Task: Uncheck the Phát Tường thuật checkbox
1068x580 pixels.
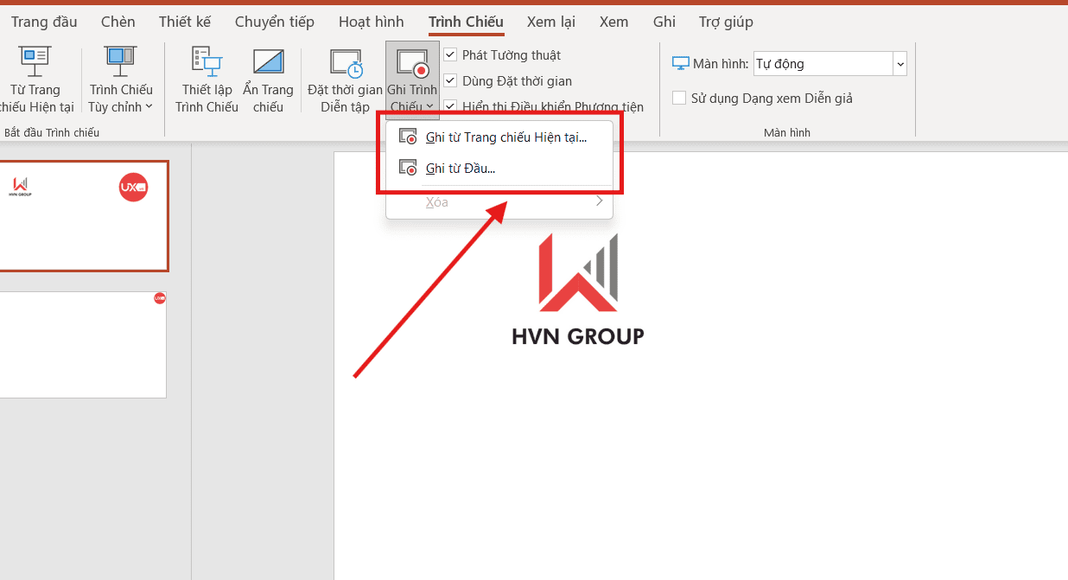Action: 450,55
